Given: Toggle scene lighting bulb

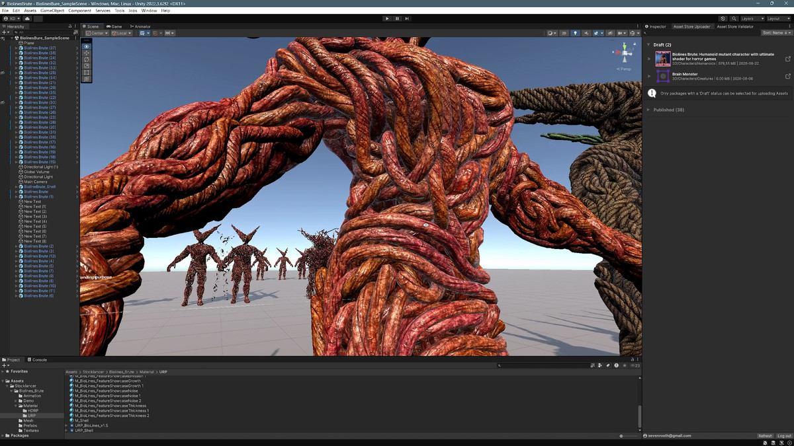Looking at the screenshot, I should 576,33.
